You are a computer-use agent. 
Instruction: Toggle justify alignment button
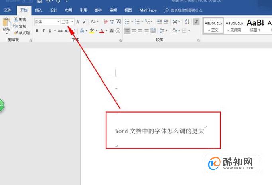coord(147,31)
